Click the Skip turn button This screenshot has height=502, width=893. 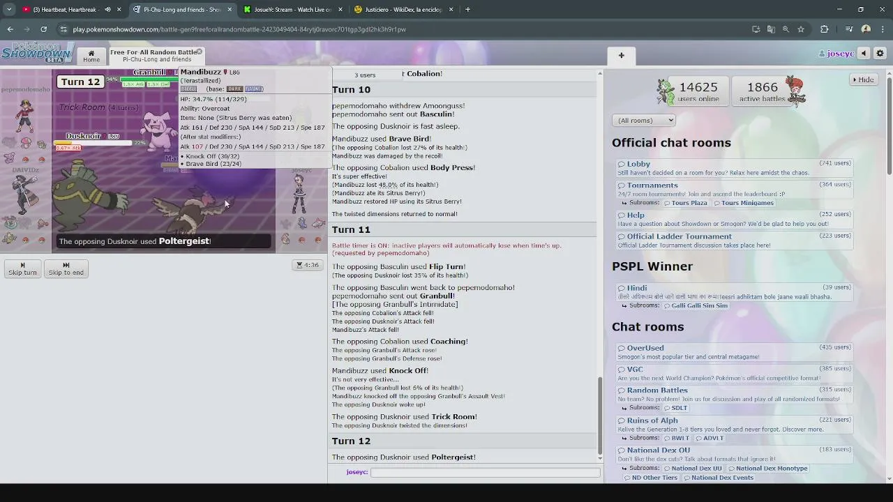(22, 268)
